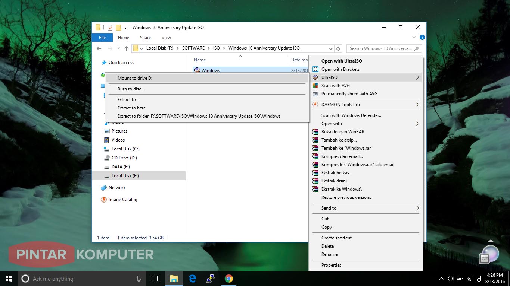
Task: Switch to the Home ribbon tab
Action: coord(124,38)
